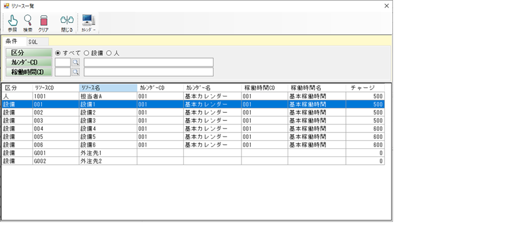Select the 設備6 cell
The image size is (519, 225).
108,145
